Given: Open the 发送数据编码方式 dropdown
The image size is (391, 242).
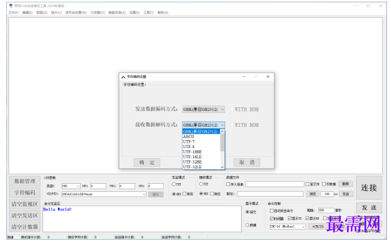Looking at the screenshot, I should 203,109.
